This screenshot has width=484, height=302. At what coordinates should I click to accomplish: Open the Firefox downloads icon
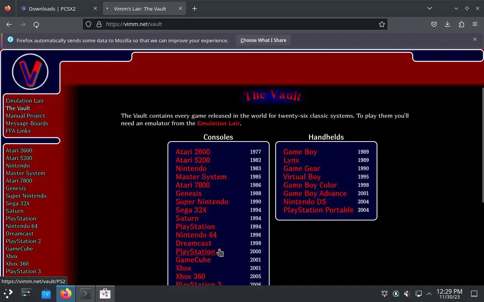[x=448, y=24]
